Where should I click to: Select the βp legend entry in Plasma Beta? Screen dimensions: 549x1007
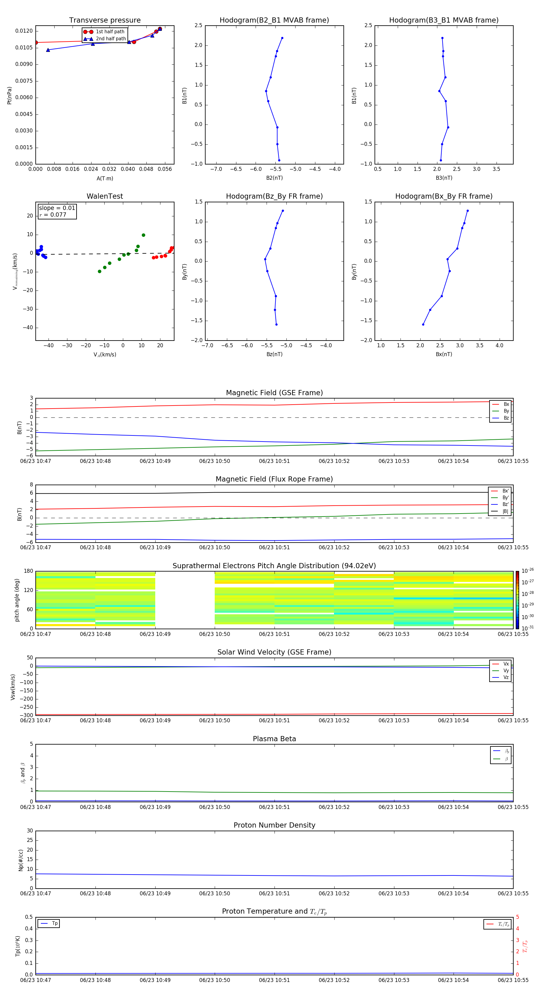pyautogui.click(x=501, y=751)
